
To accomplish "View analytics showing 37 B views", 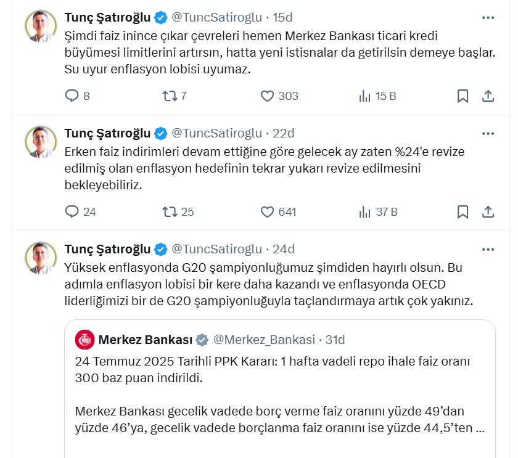I will (x=365, y=212).
